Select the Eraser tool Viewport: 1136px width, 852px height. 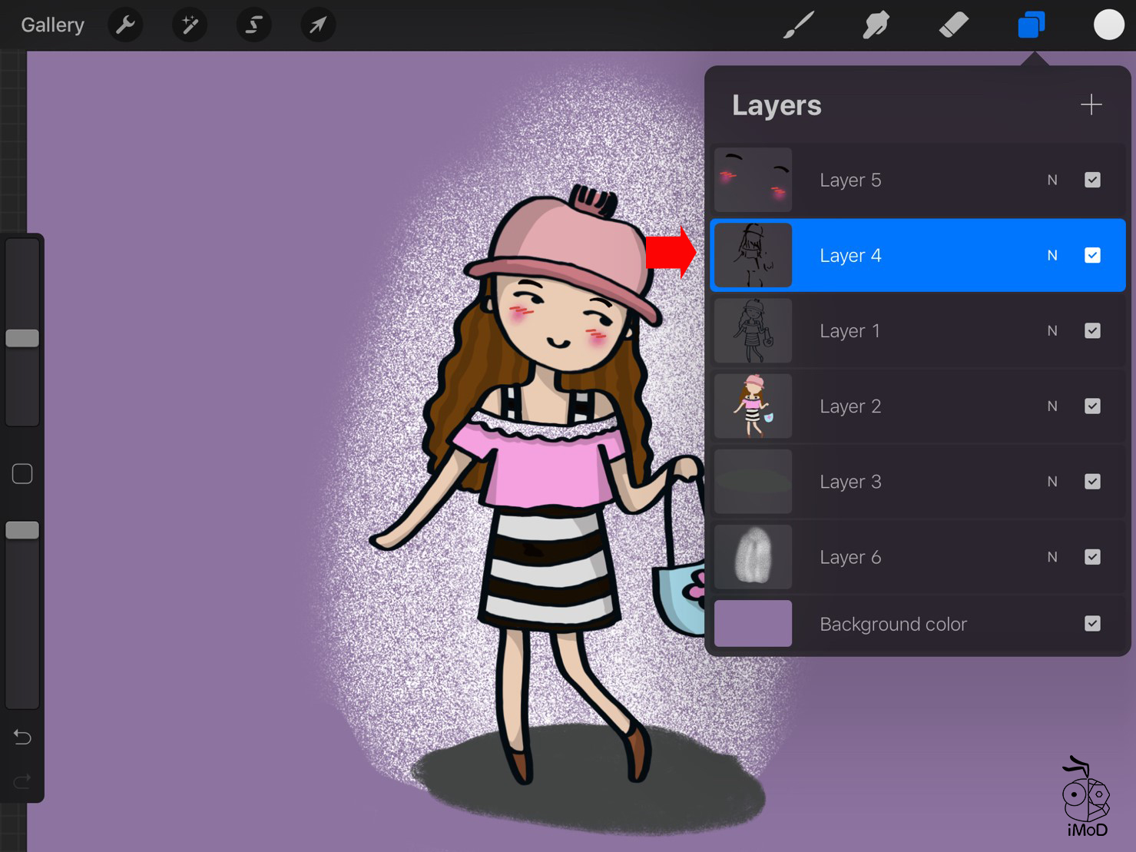click(x=953, y=25)
